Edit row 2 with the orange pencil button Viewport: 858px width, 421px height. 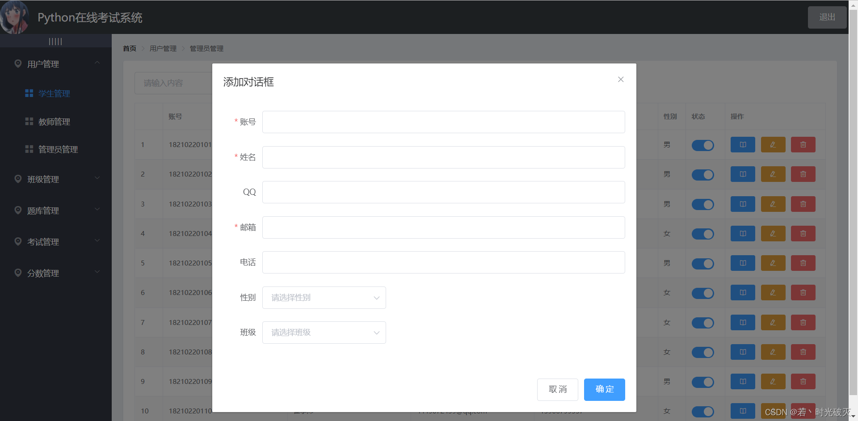(x=773, y=174)
